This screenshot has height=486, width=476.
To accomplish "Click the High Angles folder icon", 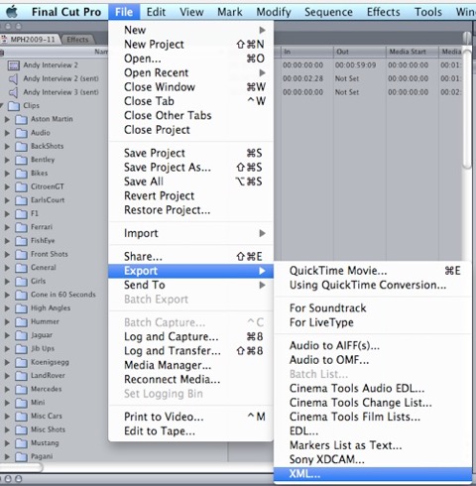I will point(21,308).
